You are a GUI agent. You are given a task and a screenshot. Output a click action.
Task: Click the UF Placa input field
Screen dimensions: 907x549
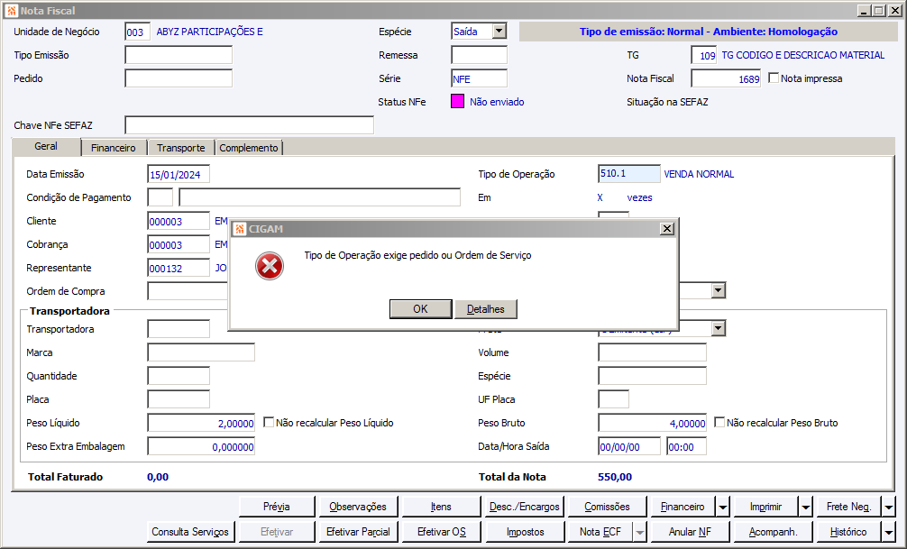(x=613, y=399)
